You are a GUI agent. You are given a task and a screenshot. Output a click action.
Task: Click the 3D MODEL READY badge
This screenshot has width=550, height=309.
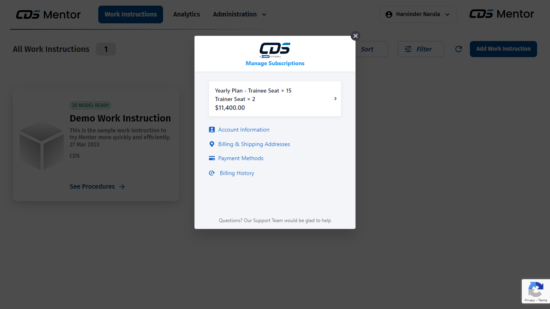coord(91,105)
